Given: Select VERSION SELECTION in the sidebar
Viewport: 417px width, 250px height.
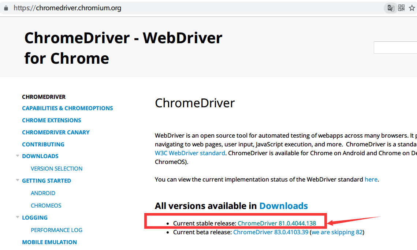Looking at the screenshot, I should click(x=56, y=168).
